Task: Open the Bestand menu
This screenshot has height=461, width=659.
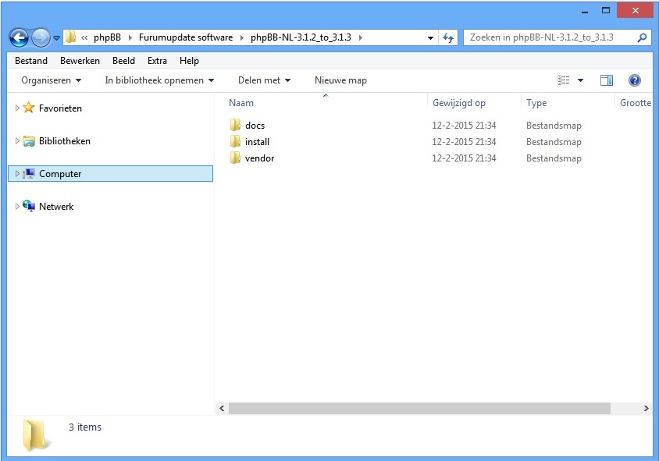Action: pyautogui.click(x=31, y=61)
